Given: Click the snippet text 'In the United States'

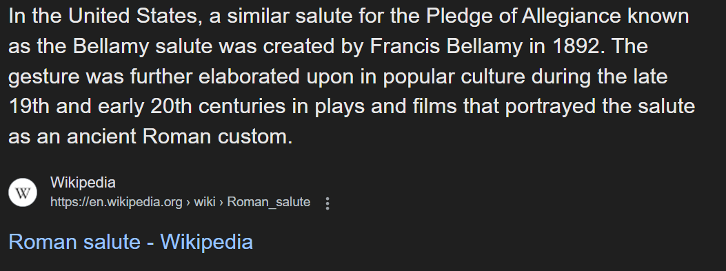Looking at the screenshot, I should tap(105, 17).
